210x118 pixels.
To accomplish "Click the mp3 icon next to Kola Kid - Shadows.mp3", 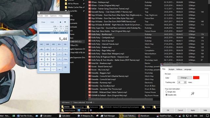I will [90, 63].
